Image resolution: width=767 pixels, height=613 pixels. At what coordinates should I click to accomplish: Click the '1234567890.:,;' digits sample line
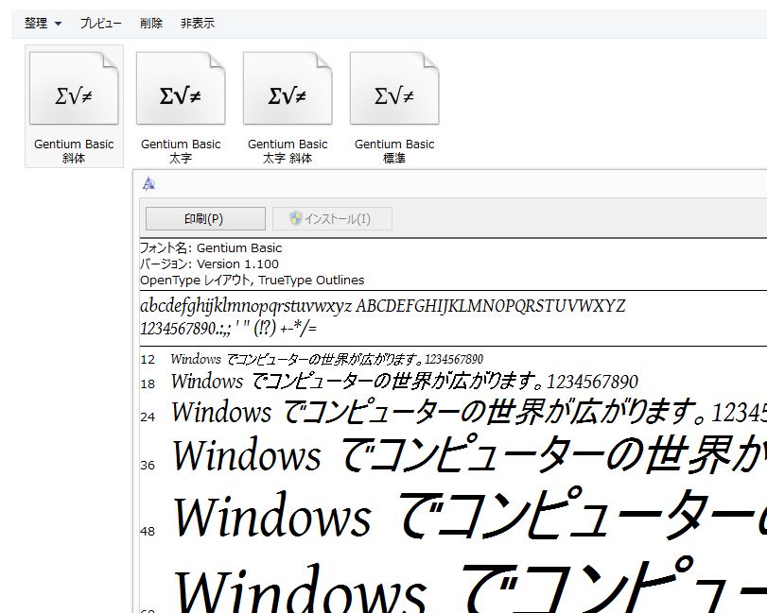229,328
